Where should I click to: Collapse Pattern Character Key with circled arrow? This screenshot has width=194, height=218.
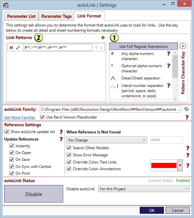tap(183, 46)
